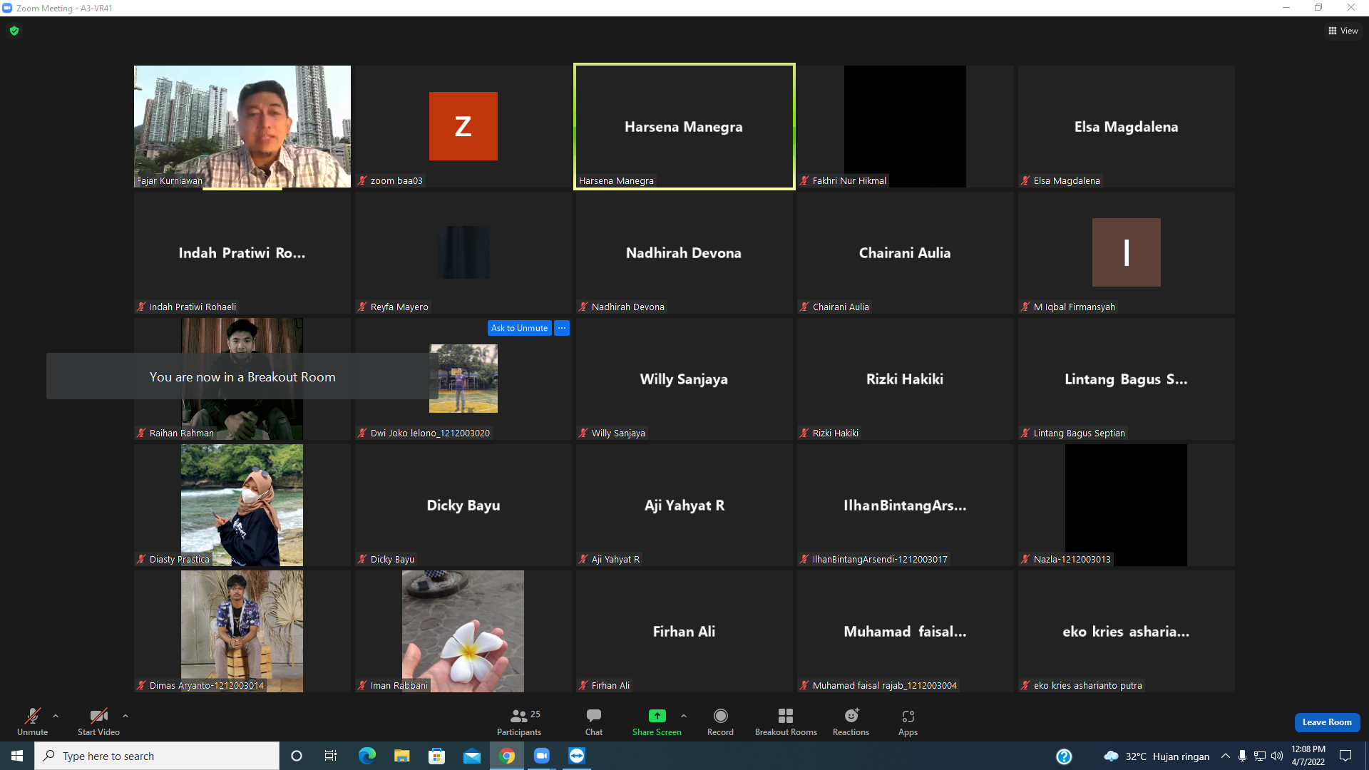Click the Rizki Hakiki name label
The width and height of the screenshot is (1369, 770).
pos(835,433)
